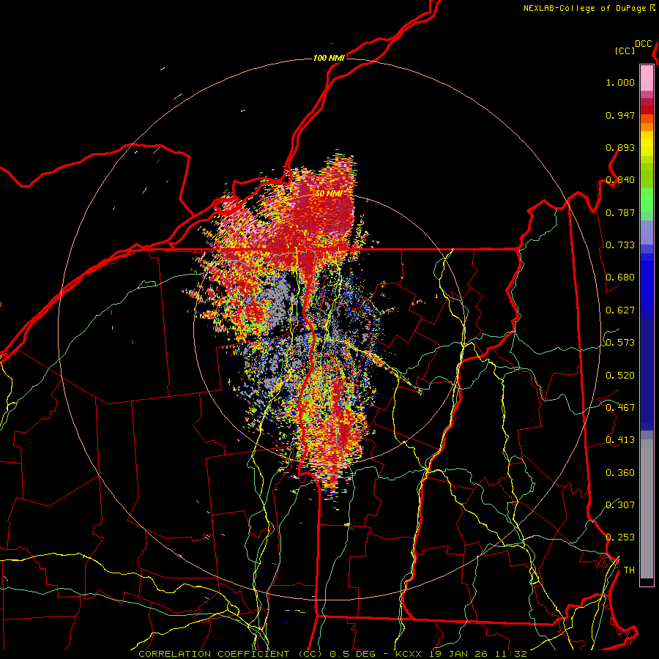
Task: Click the DCC label above the color scale
Action: point(644,44)
